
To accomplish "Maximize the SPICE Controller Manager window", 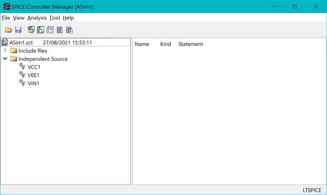I will 295,7.
